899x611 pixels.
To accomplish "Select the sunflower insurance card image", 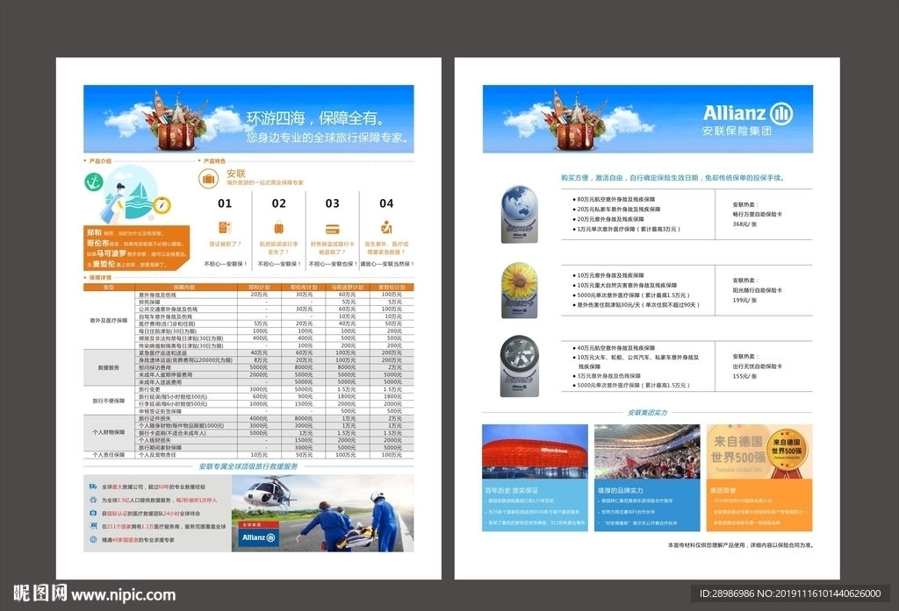I will click(520, 290).
